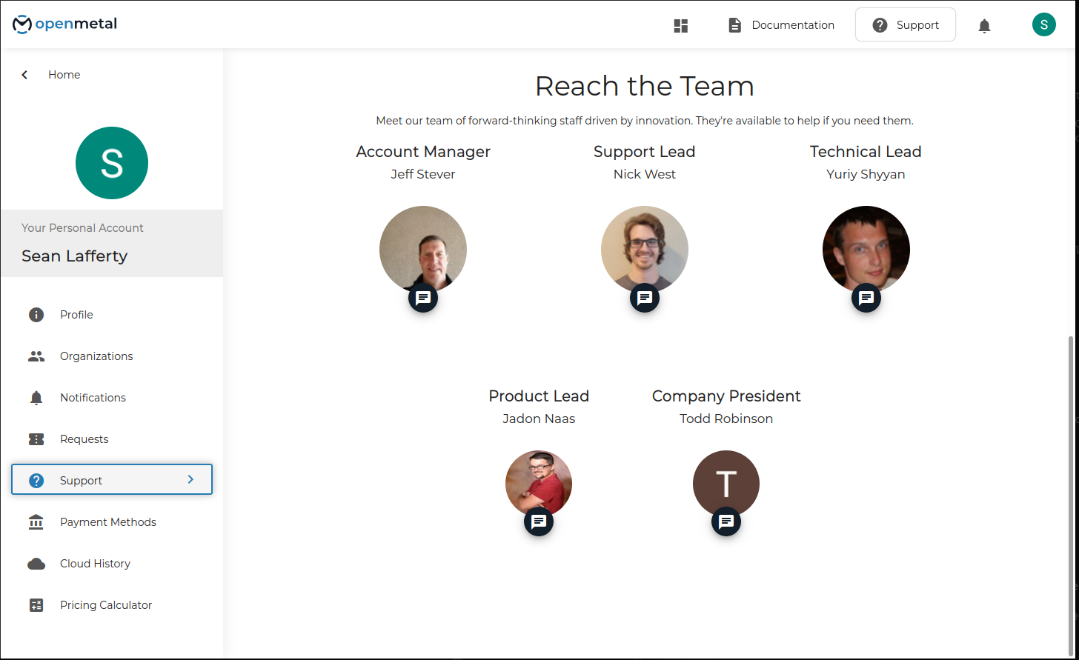
Task: Open Notifications from the sidebar
Action: pyautogui.click(x=93, y=398)
